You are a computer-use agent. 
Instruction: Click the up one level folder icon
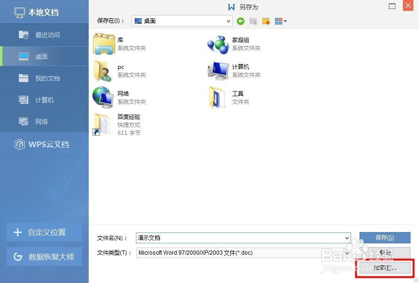coord(253,21)
